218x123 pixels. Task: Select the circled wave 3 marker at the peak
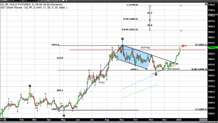point(122,39)
